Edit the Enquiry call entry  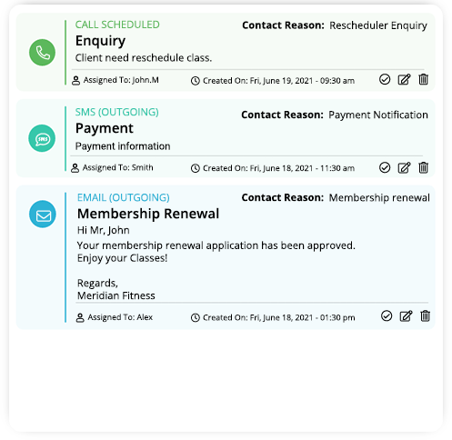click(x=404, y=79)
